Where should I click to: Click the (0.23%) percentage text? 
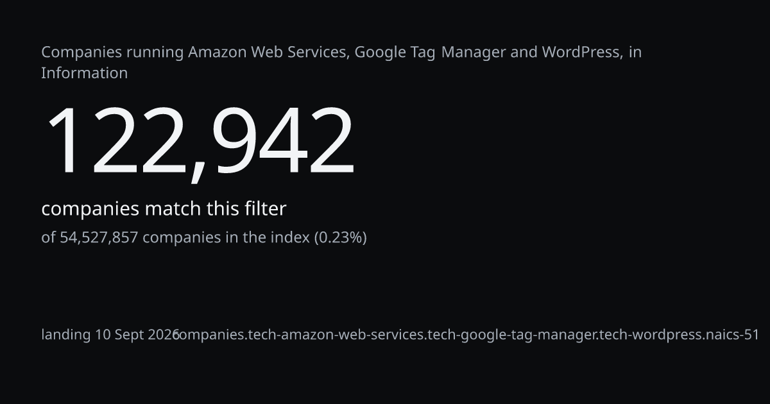[x=340, y=238]
